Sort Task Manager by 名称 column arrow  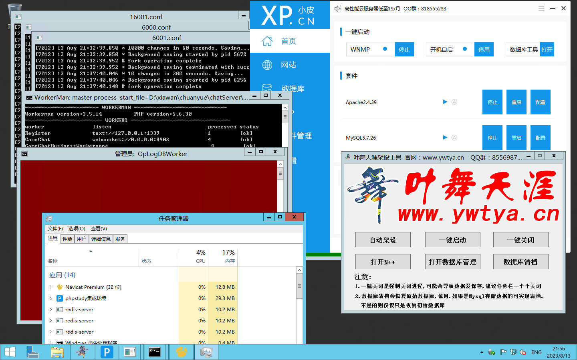pos(91,252)
